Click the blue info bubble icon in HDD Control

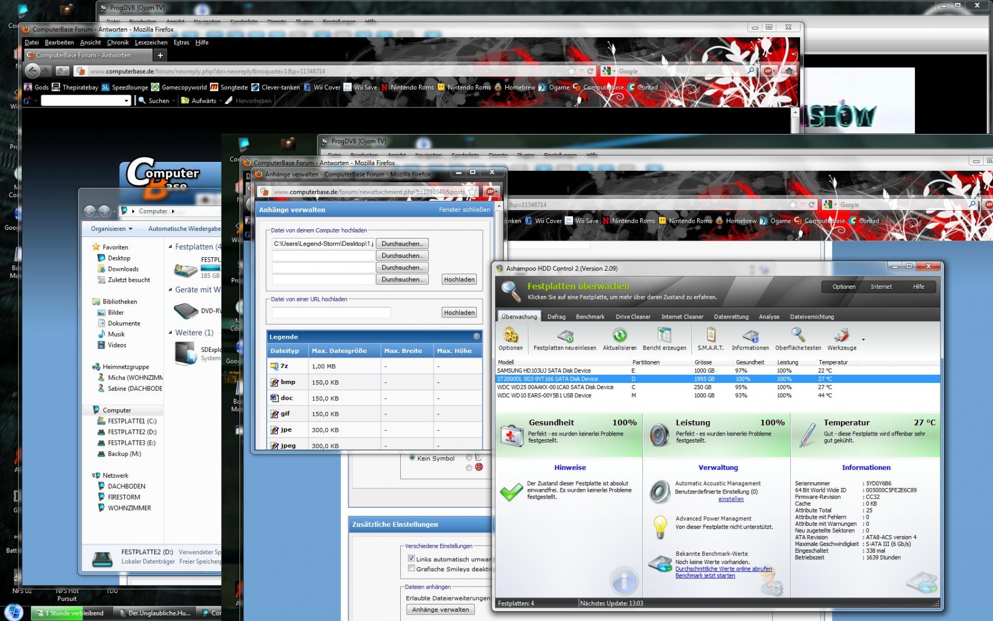tap(624, 581)
